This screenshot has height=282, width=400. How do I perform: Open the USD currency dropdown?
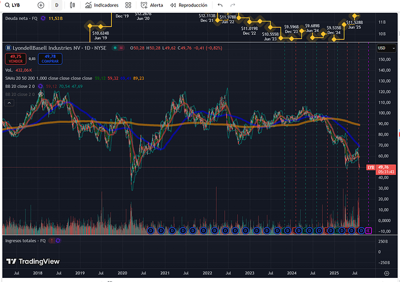[386, 48]
